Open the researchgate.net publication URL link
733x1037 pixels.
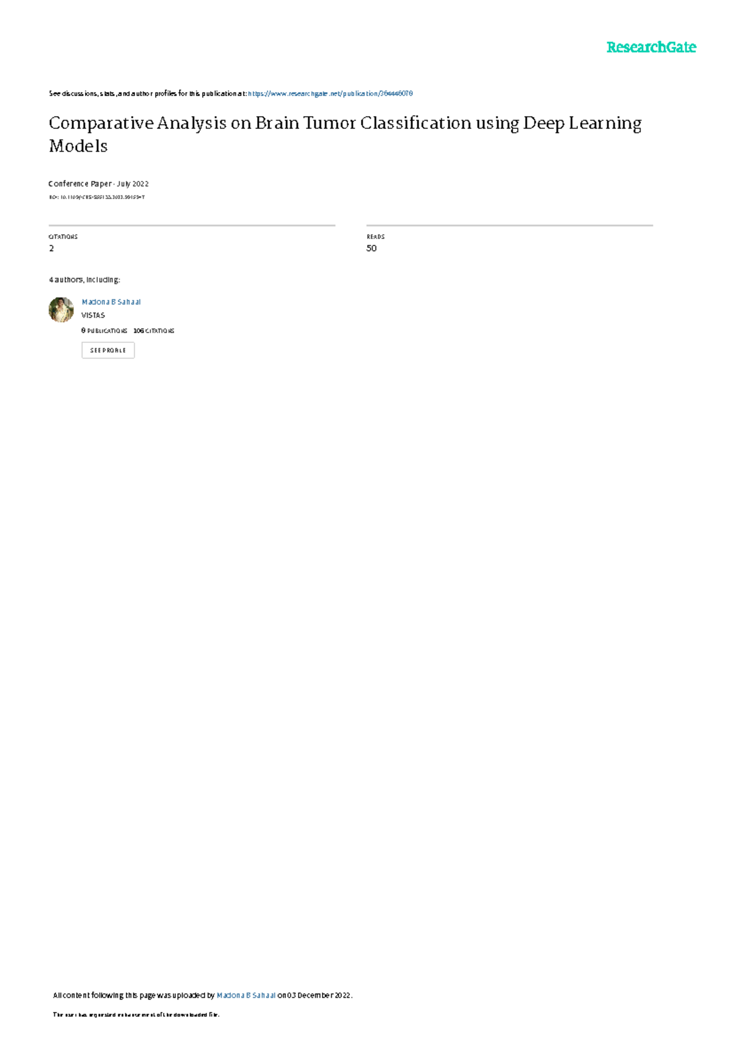330,93
